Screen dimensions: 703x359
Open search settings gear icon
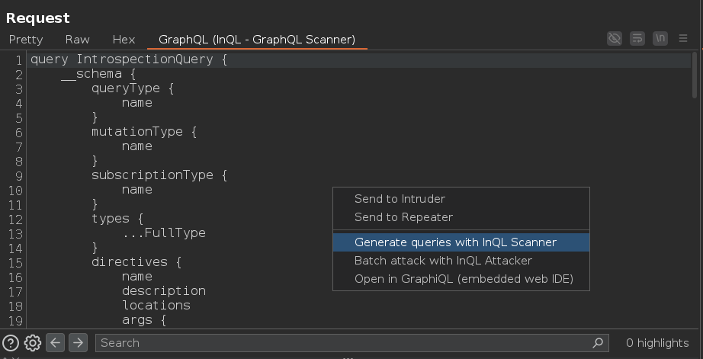(x=33, y=343)
